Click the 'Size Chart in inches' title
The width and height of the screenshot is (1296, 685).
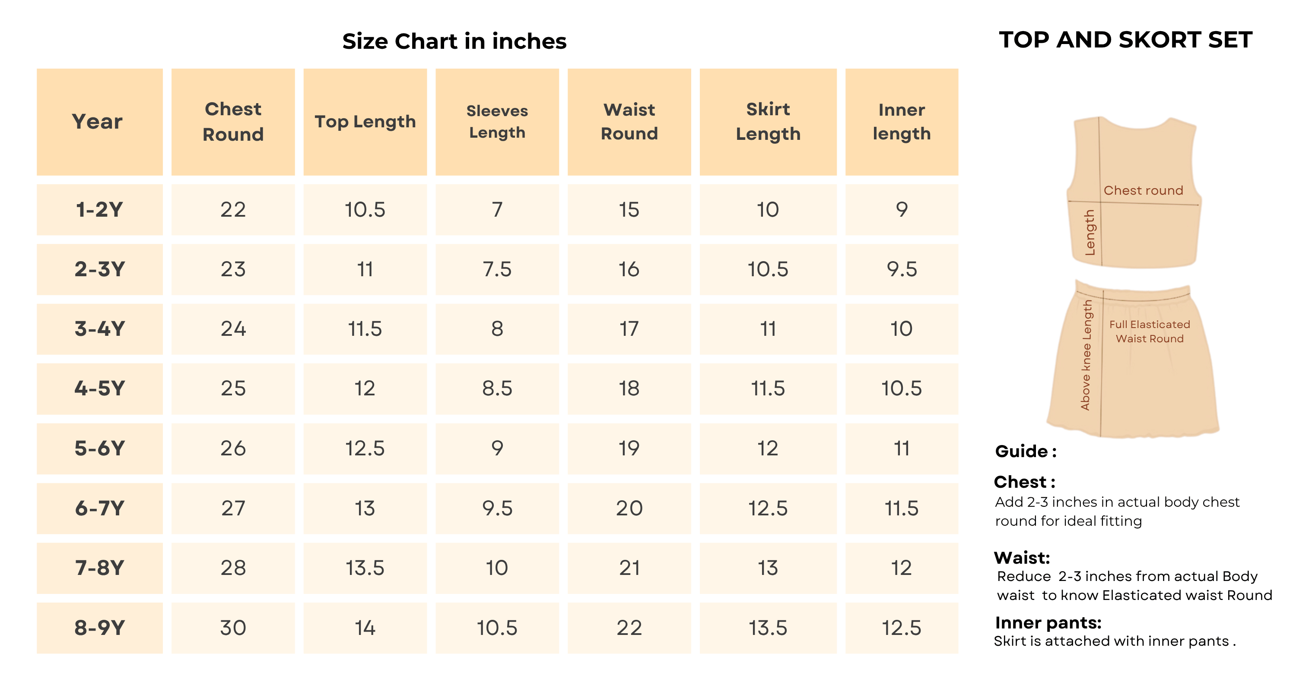[454, 41]
